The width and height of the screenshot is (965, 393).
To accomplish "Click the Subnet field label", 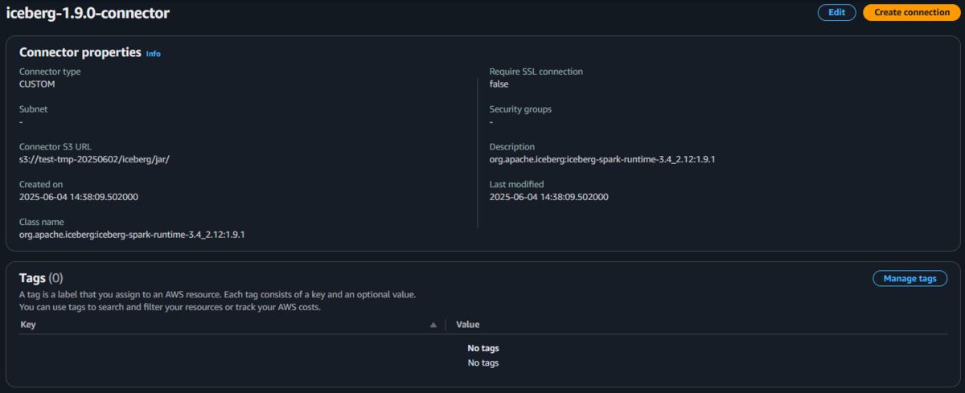I will point(33,109).
